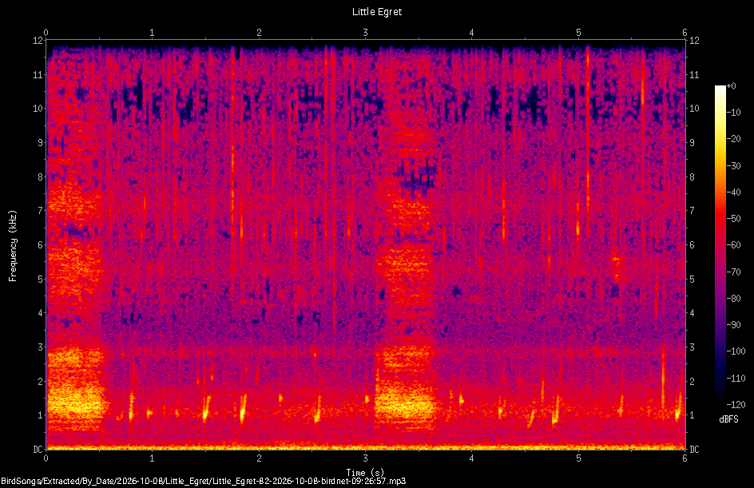The height and width of the screenshot is (488, 754).
Task: Click the "-120" colorbar label
Action: [x=736, y=405]
